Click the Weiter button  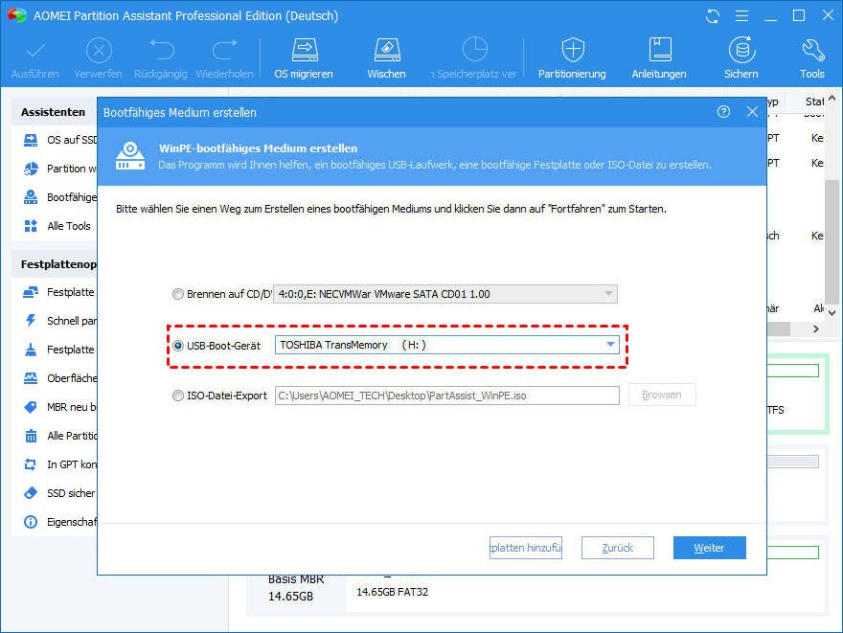710,548
